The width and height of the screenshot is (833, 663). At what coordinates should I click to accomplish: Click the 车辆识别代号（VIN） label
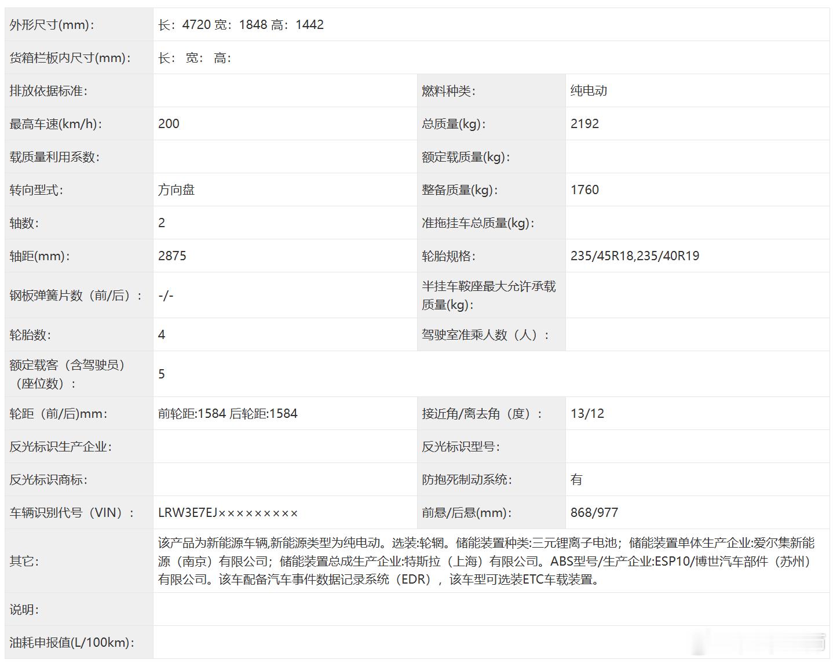[72, 513]
